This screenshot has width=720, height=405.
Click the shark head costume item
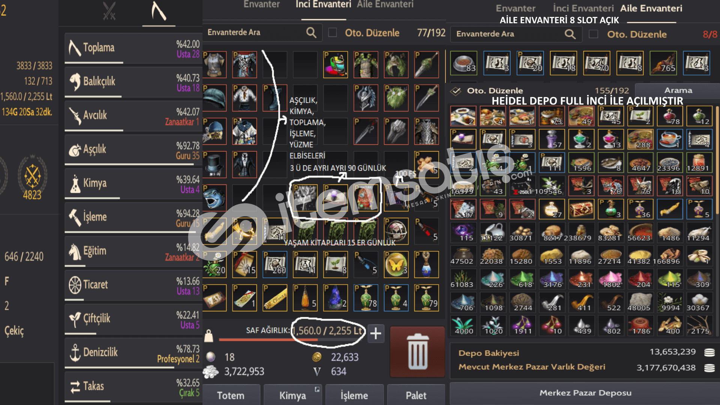[x=214, y=198]
